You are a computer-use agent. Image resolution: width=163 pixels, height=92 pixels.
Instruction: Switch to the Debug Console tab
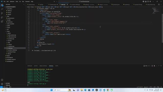(43, 66)
